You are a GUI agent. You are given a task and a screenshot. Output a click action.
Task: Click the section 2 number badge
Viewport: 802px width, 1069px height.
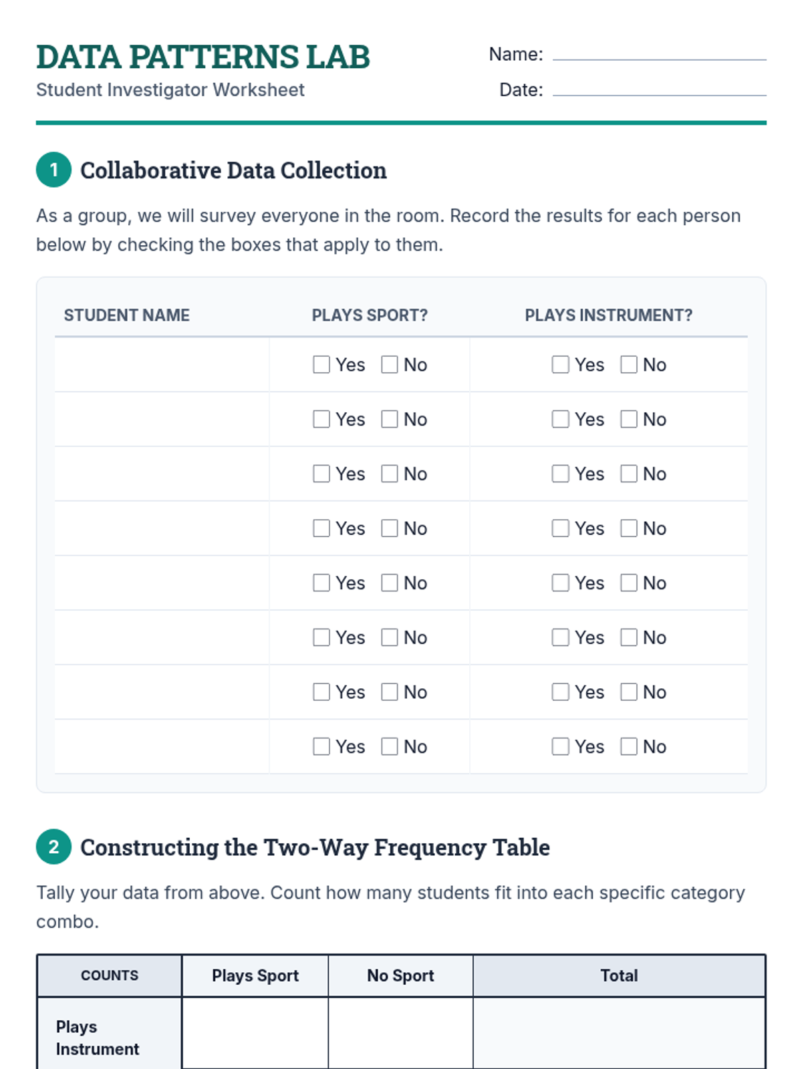coord(53,847)
